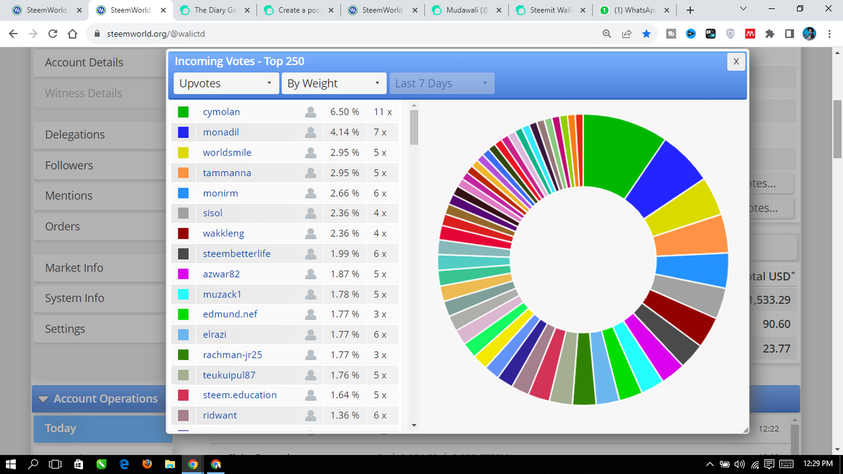Image resolution: width=843 pixels, height=474 pixels.
Task: Open Microsoft Edge from the taskbar
Action: pyautogui.click(x=124, y=464)
